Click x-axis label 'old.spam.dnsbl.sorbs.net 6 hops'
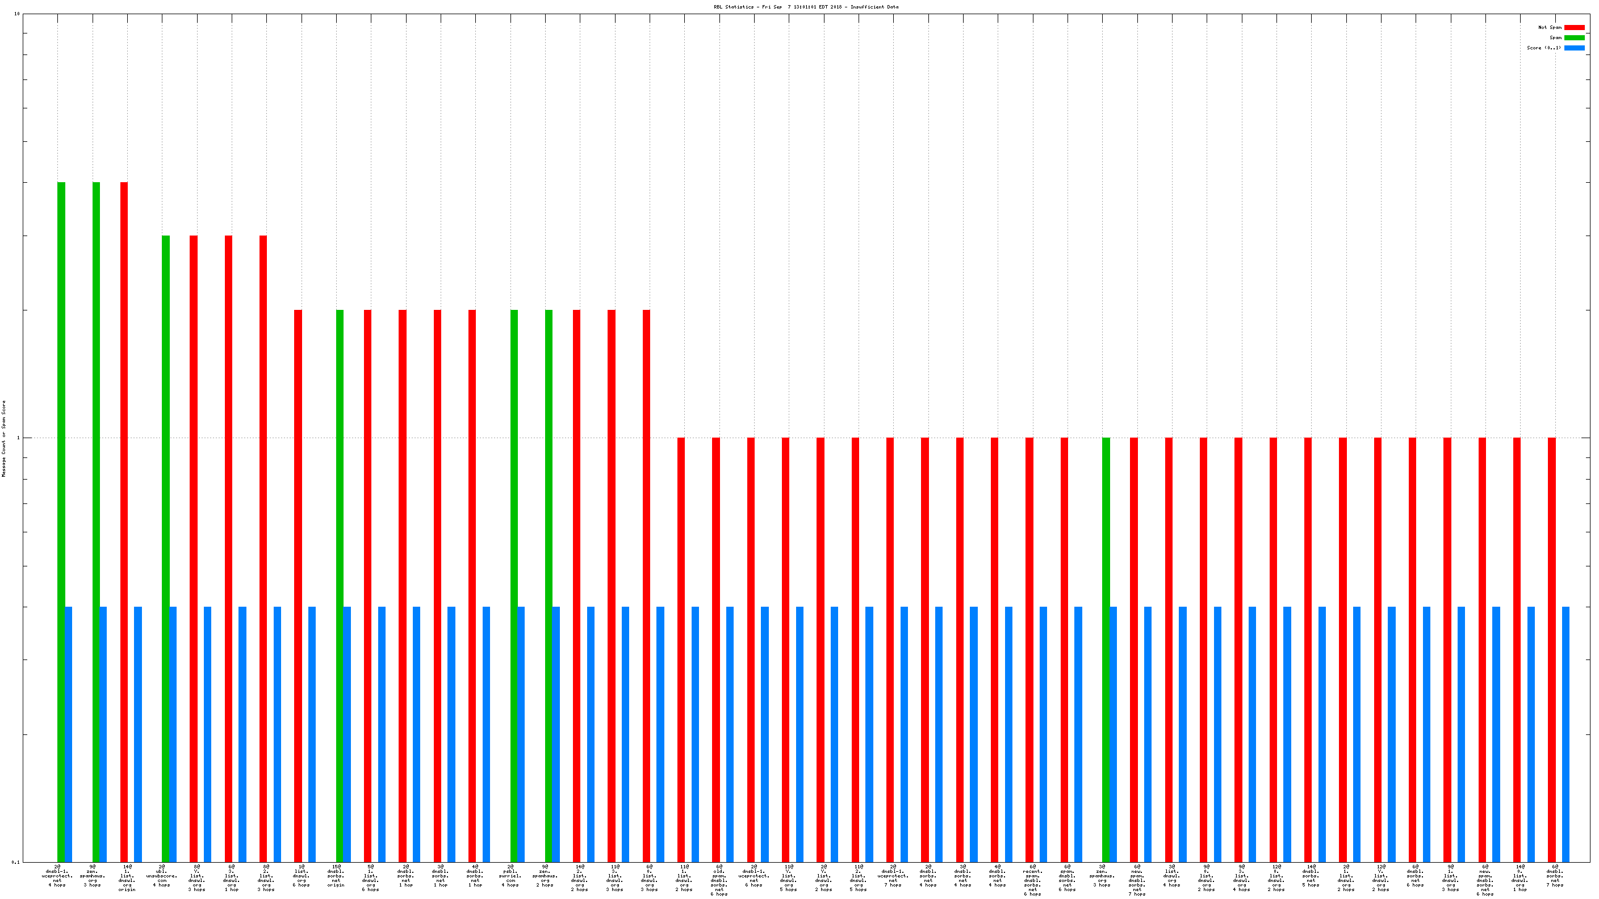The image size is (1599, 899). point(719,880)
